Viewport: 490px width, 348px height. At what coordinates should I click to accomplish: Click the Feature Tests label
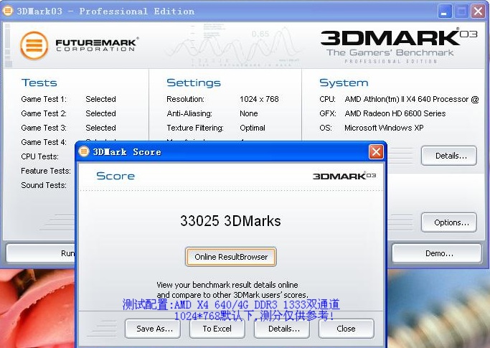[46, 171]
